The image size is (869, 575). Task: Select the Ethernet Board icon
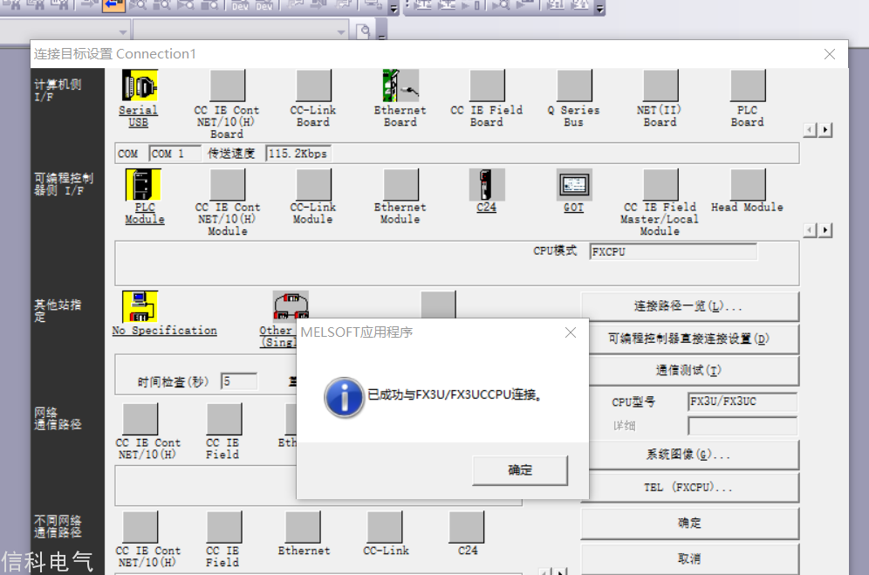pos(400,86)
